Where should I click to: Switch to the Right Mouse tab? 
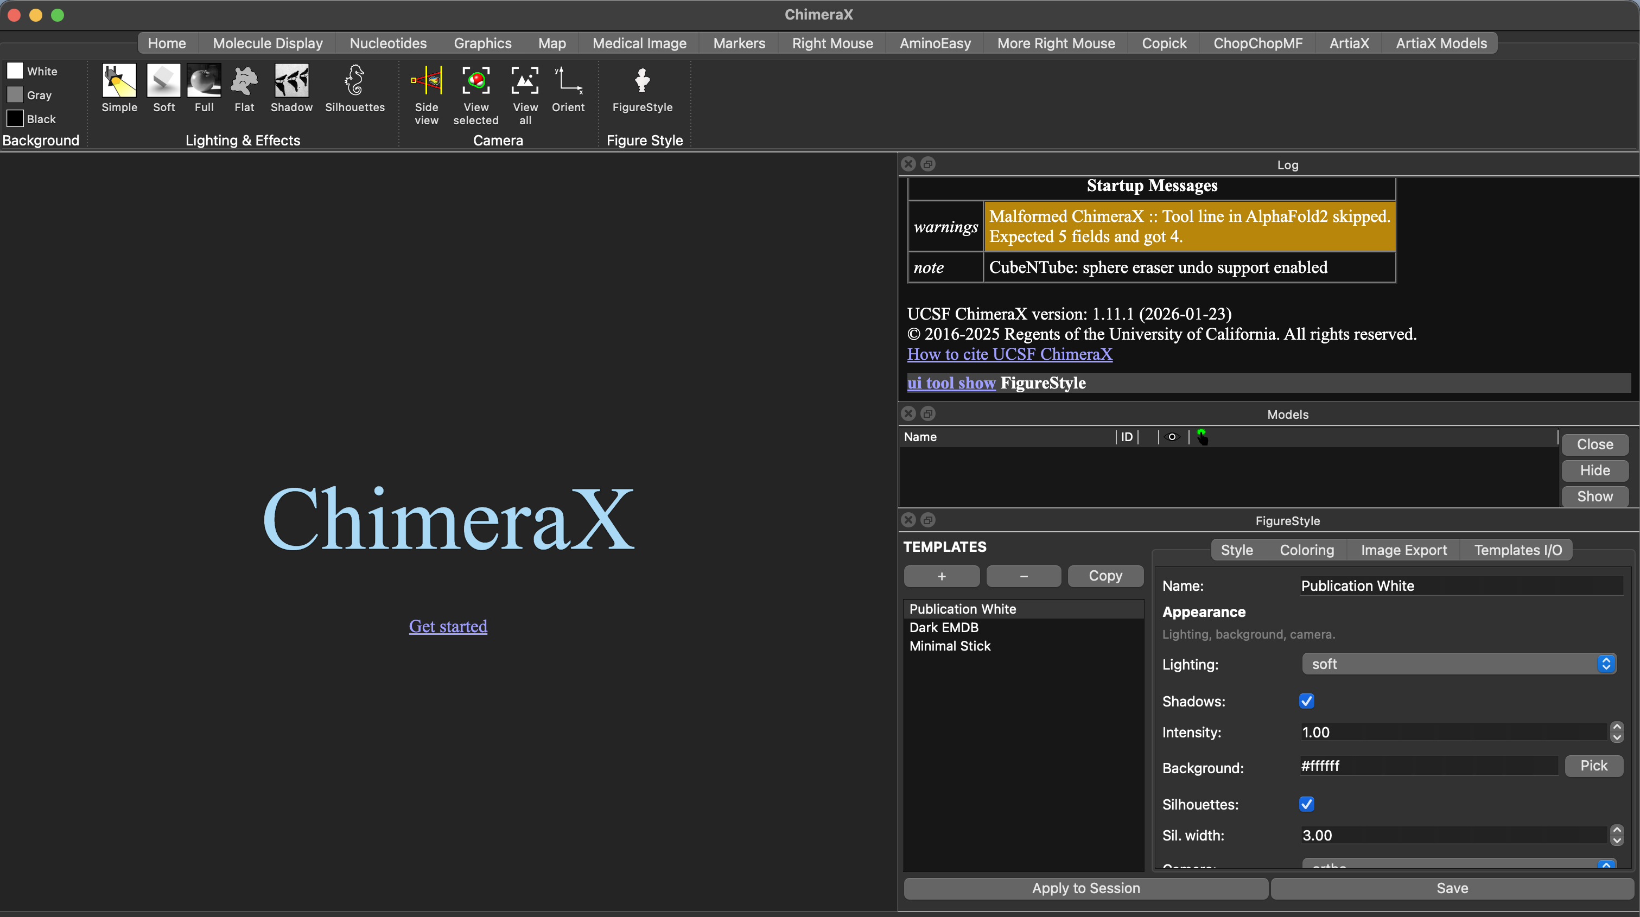click(x=832, y=43)
